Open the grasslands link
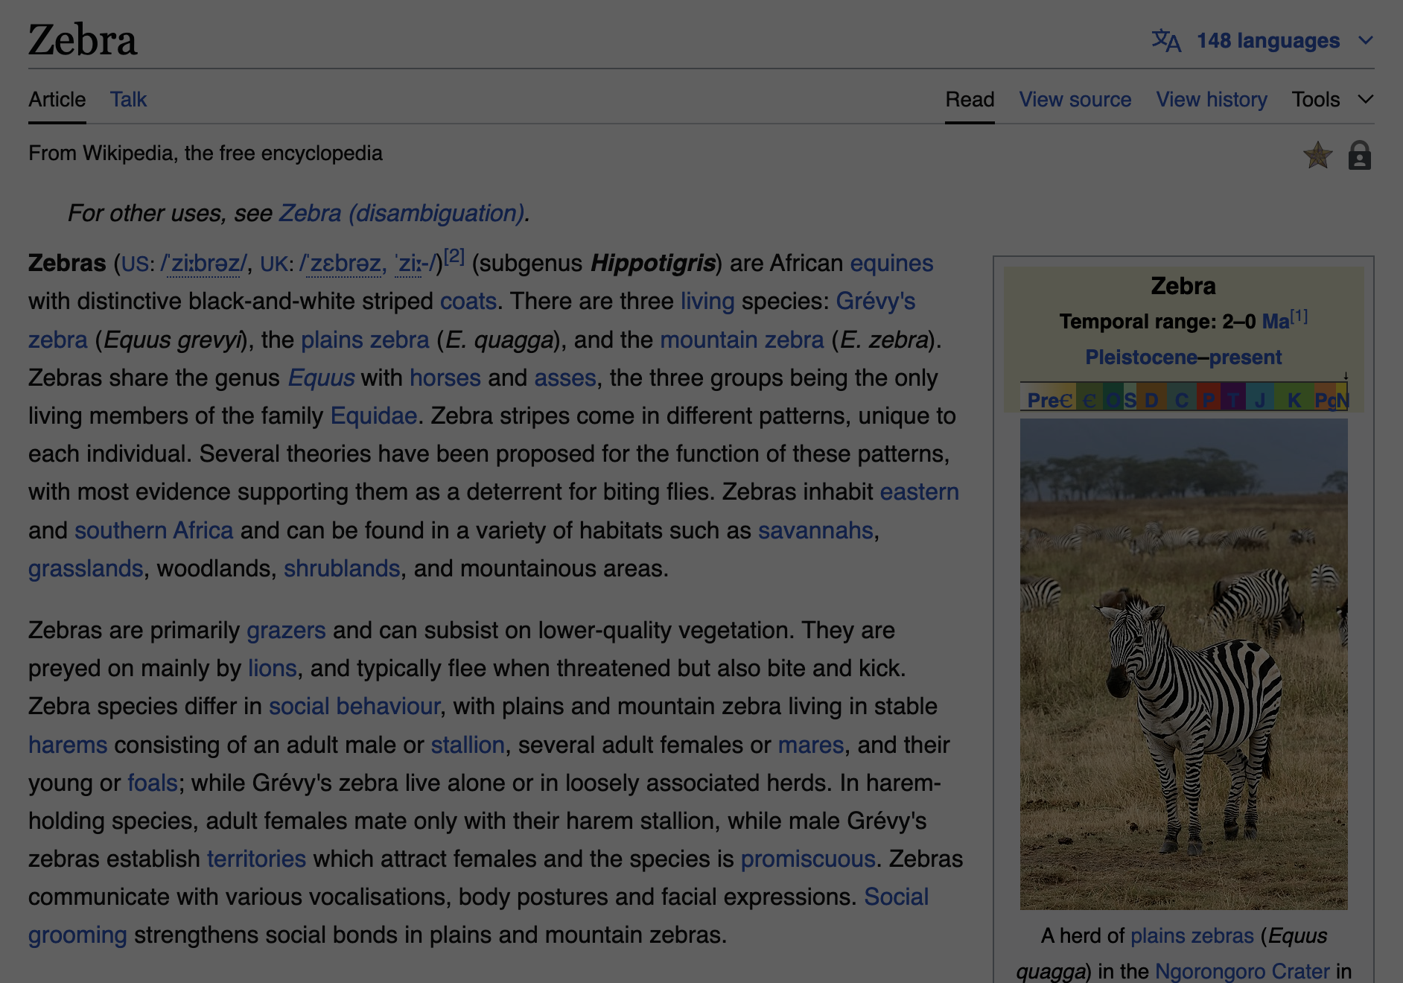Screen dimensions: 1403x983 [86, 568]
